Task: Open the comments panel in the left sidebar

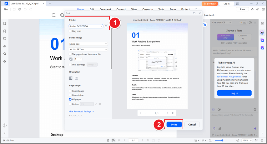Action: point(5,39)
